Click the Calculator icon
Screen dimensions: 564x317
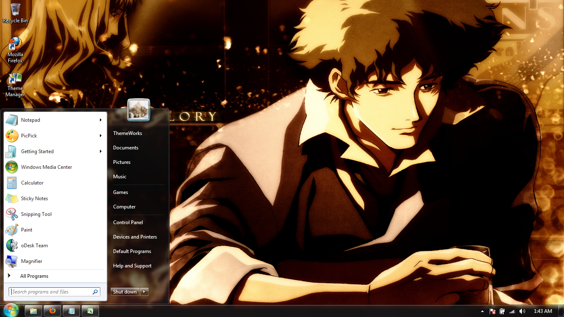pos(12,183)
